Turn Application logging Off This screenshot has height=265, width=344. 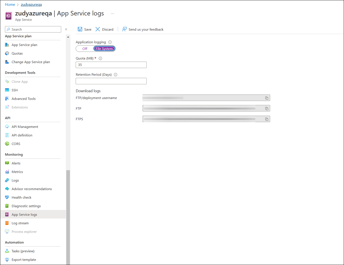pos(85,49)
